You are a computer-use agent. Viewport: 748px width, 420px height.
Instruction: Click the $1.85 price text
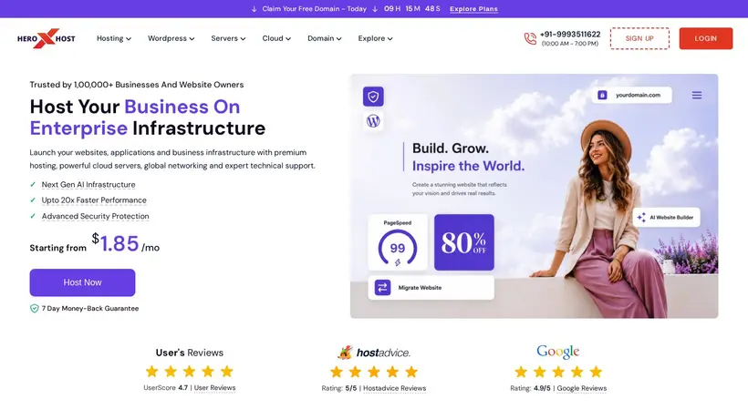point(116,243)
